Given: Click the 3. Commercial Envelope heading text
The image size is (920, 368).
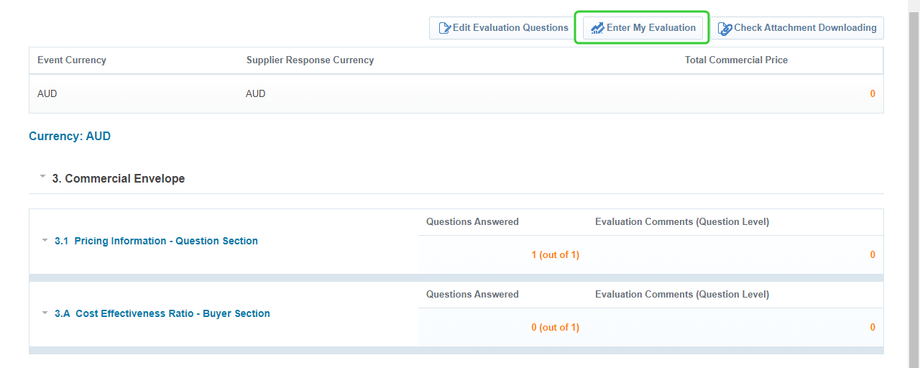Looking at the screenshot, I should point(118,178).
